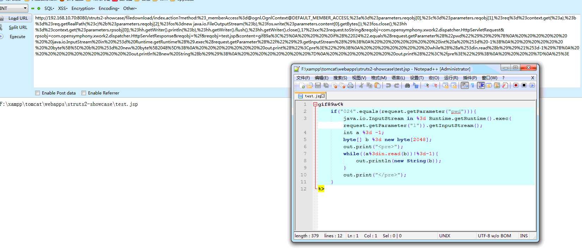This screenshot has width=582, height=250.
Task: Save the file using Notepad++ floppy icon
Action: (x=318, y=85)
